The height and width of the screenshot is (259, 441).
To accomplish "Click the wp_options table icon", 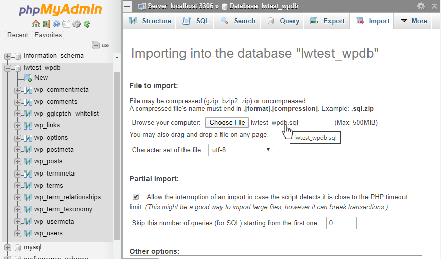I will tap(27, 138).
